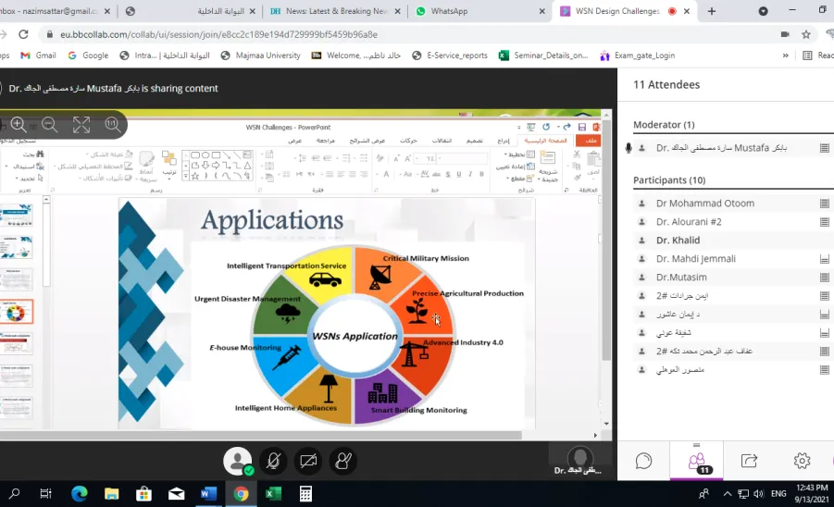This screenshot has height=507, width=834.
Task: Switch to Excel on the taskbar
Action: (x=273, y=494)
